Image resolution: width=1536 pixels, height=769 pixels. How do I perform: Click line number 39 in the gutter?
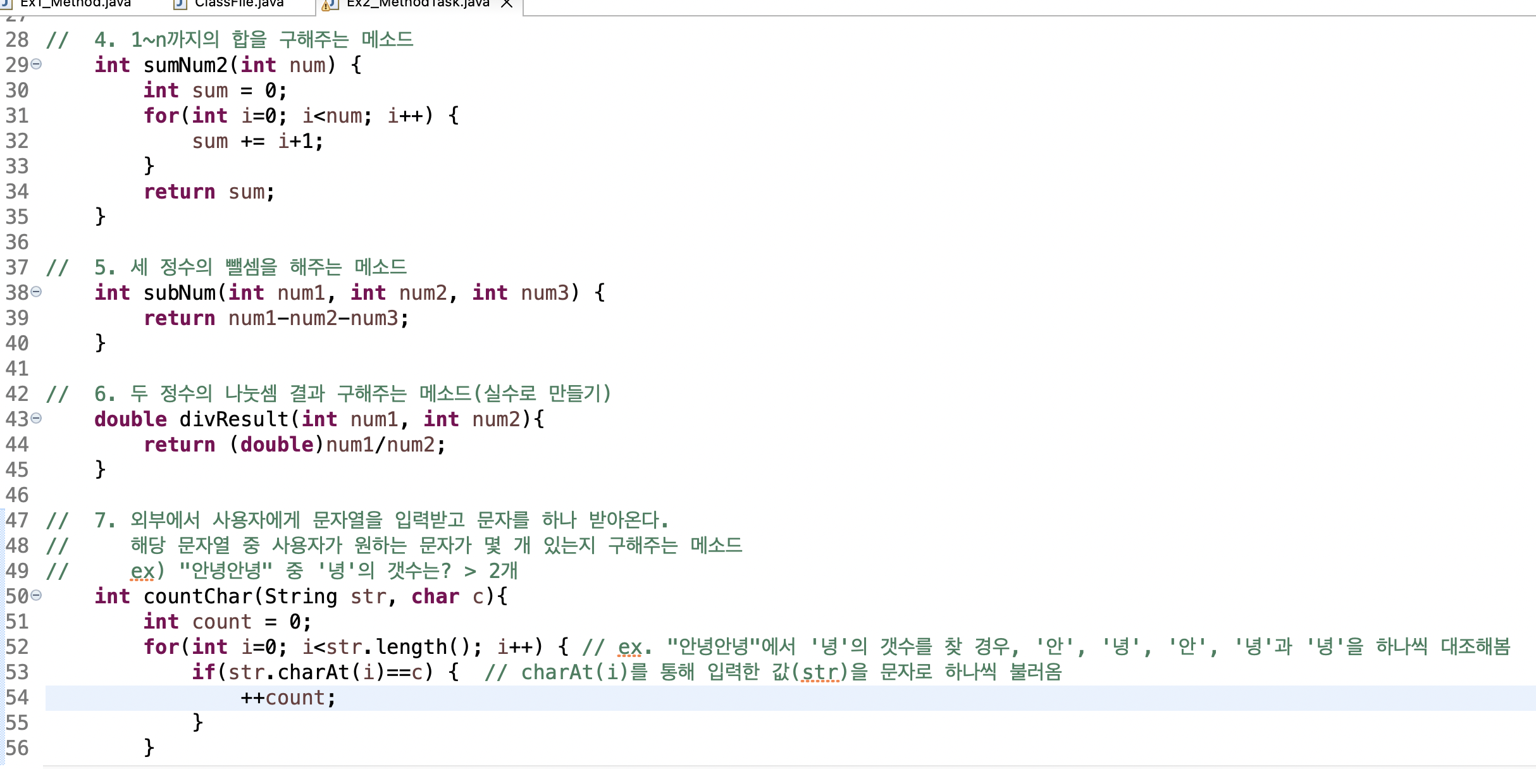[x=17, y=318]
